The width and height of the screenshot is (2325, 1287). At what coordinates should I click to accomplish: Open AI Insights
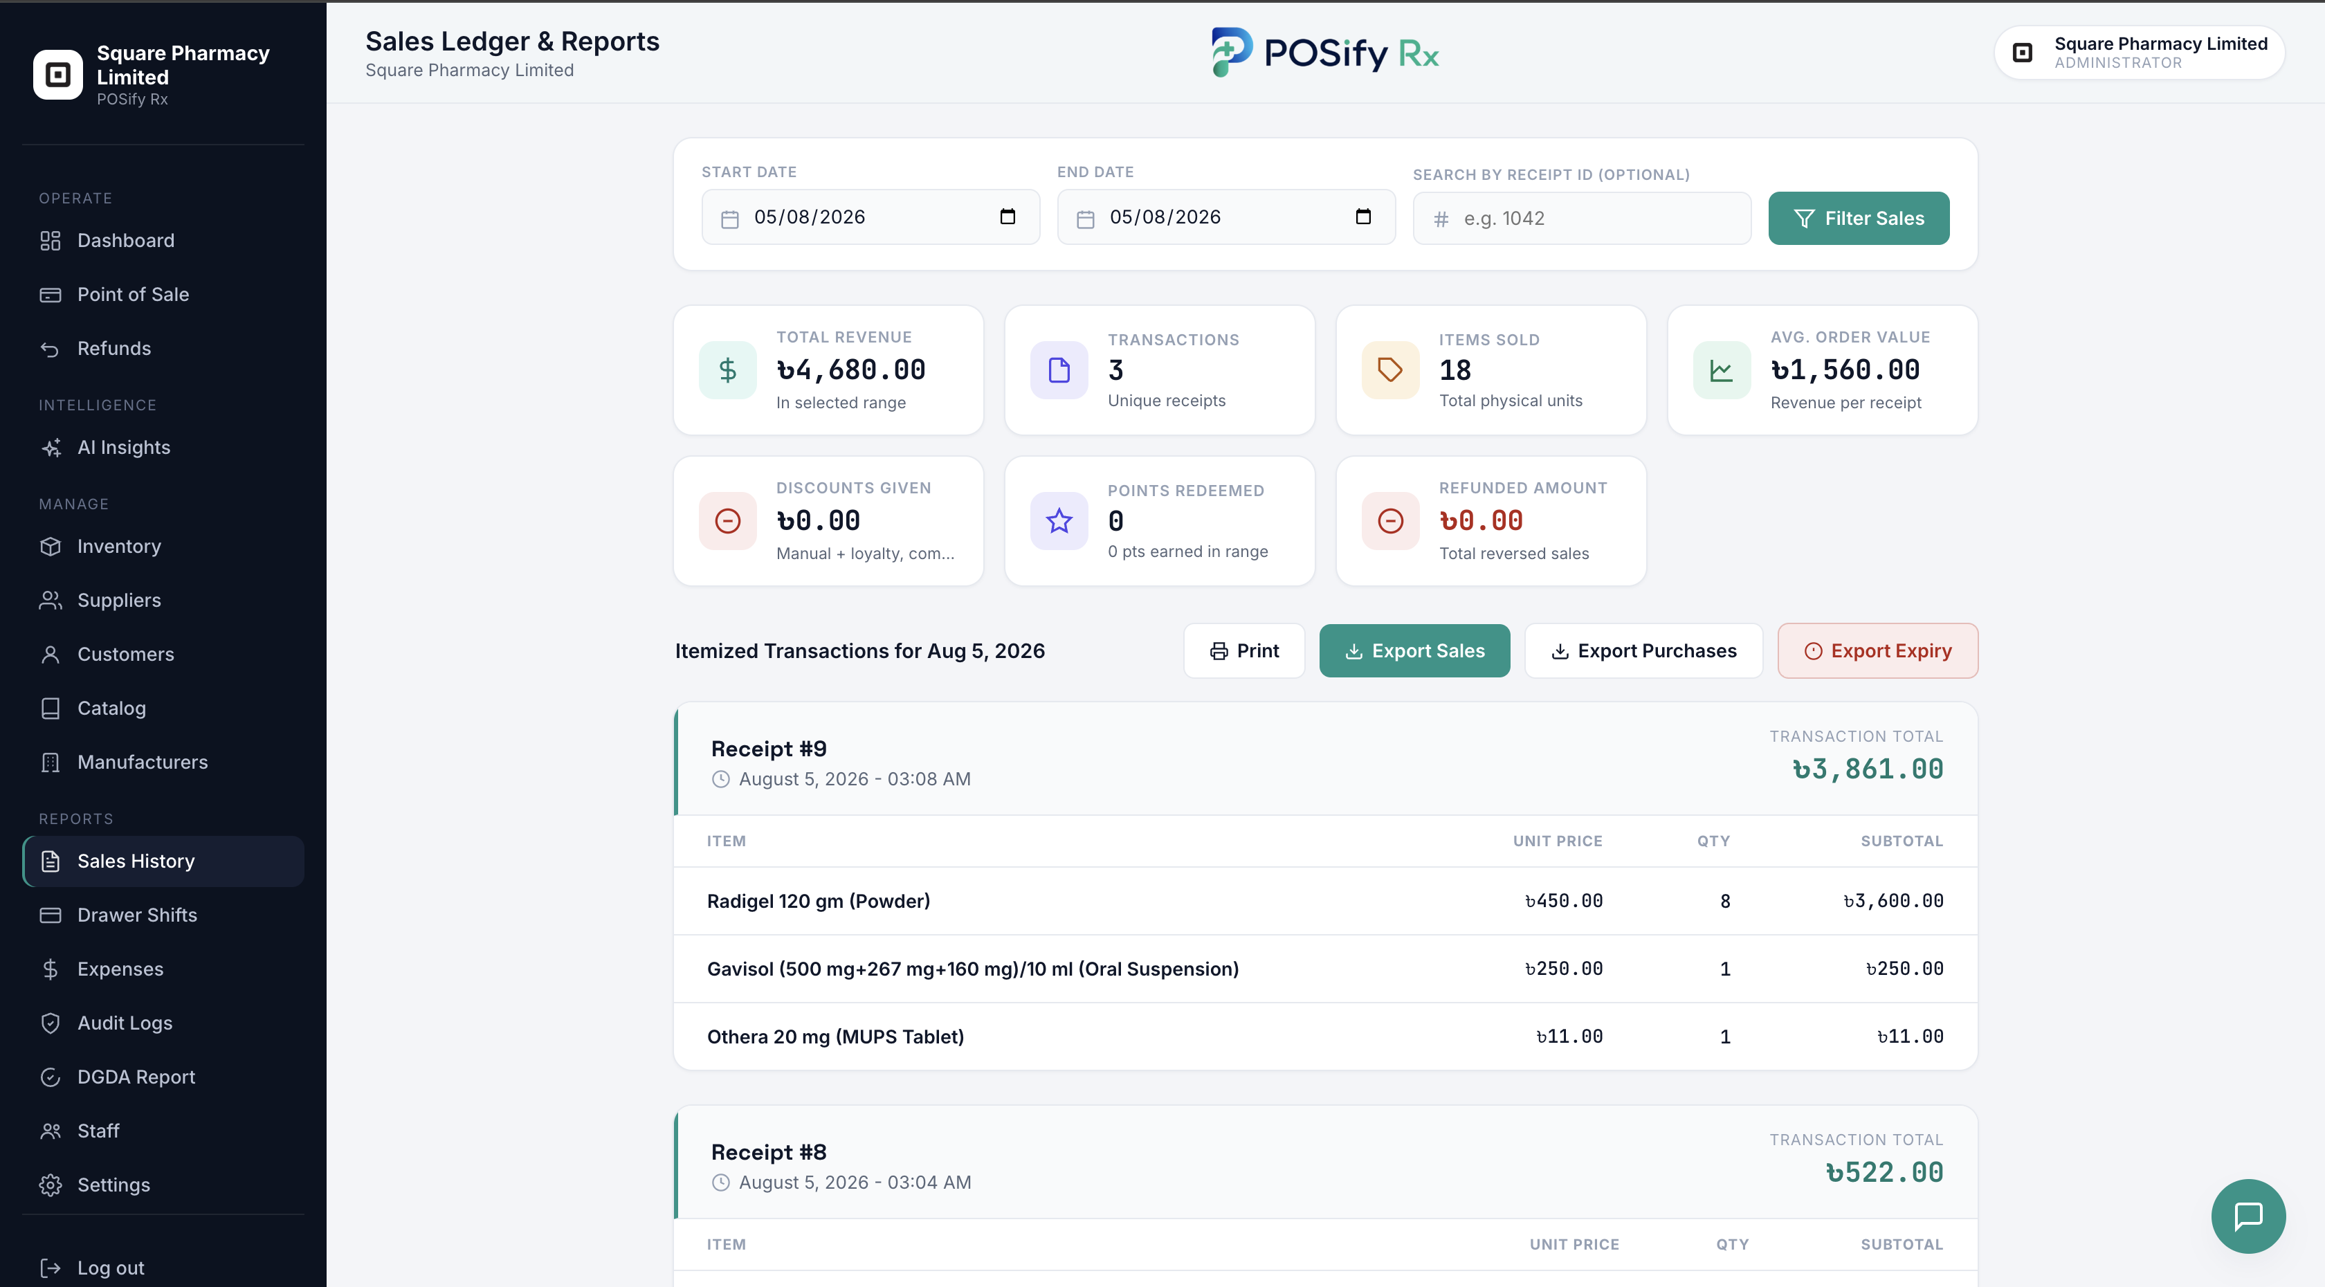(x=163, y=448)
